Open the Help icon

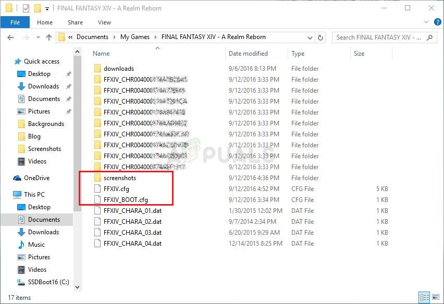point(437,22)
